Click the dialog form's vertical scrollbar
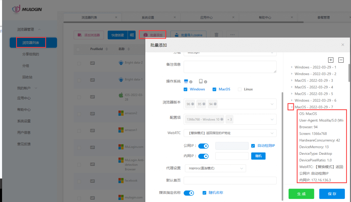This screenshot has height=202, width=351. pyautogui.click(x=282, y=147)
